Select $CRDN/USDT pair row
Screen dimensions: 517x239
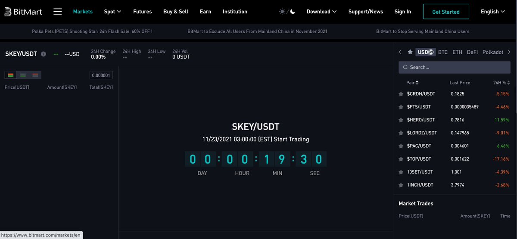click(x=455, y=94)
